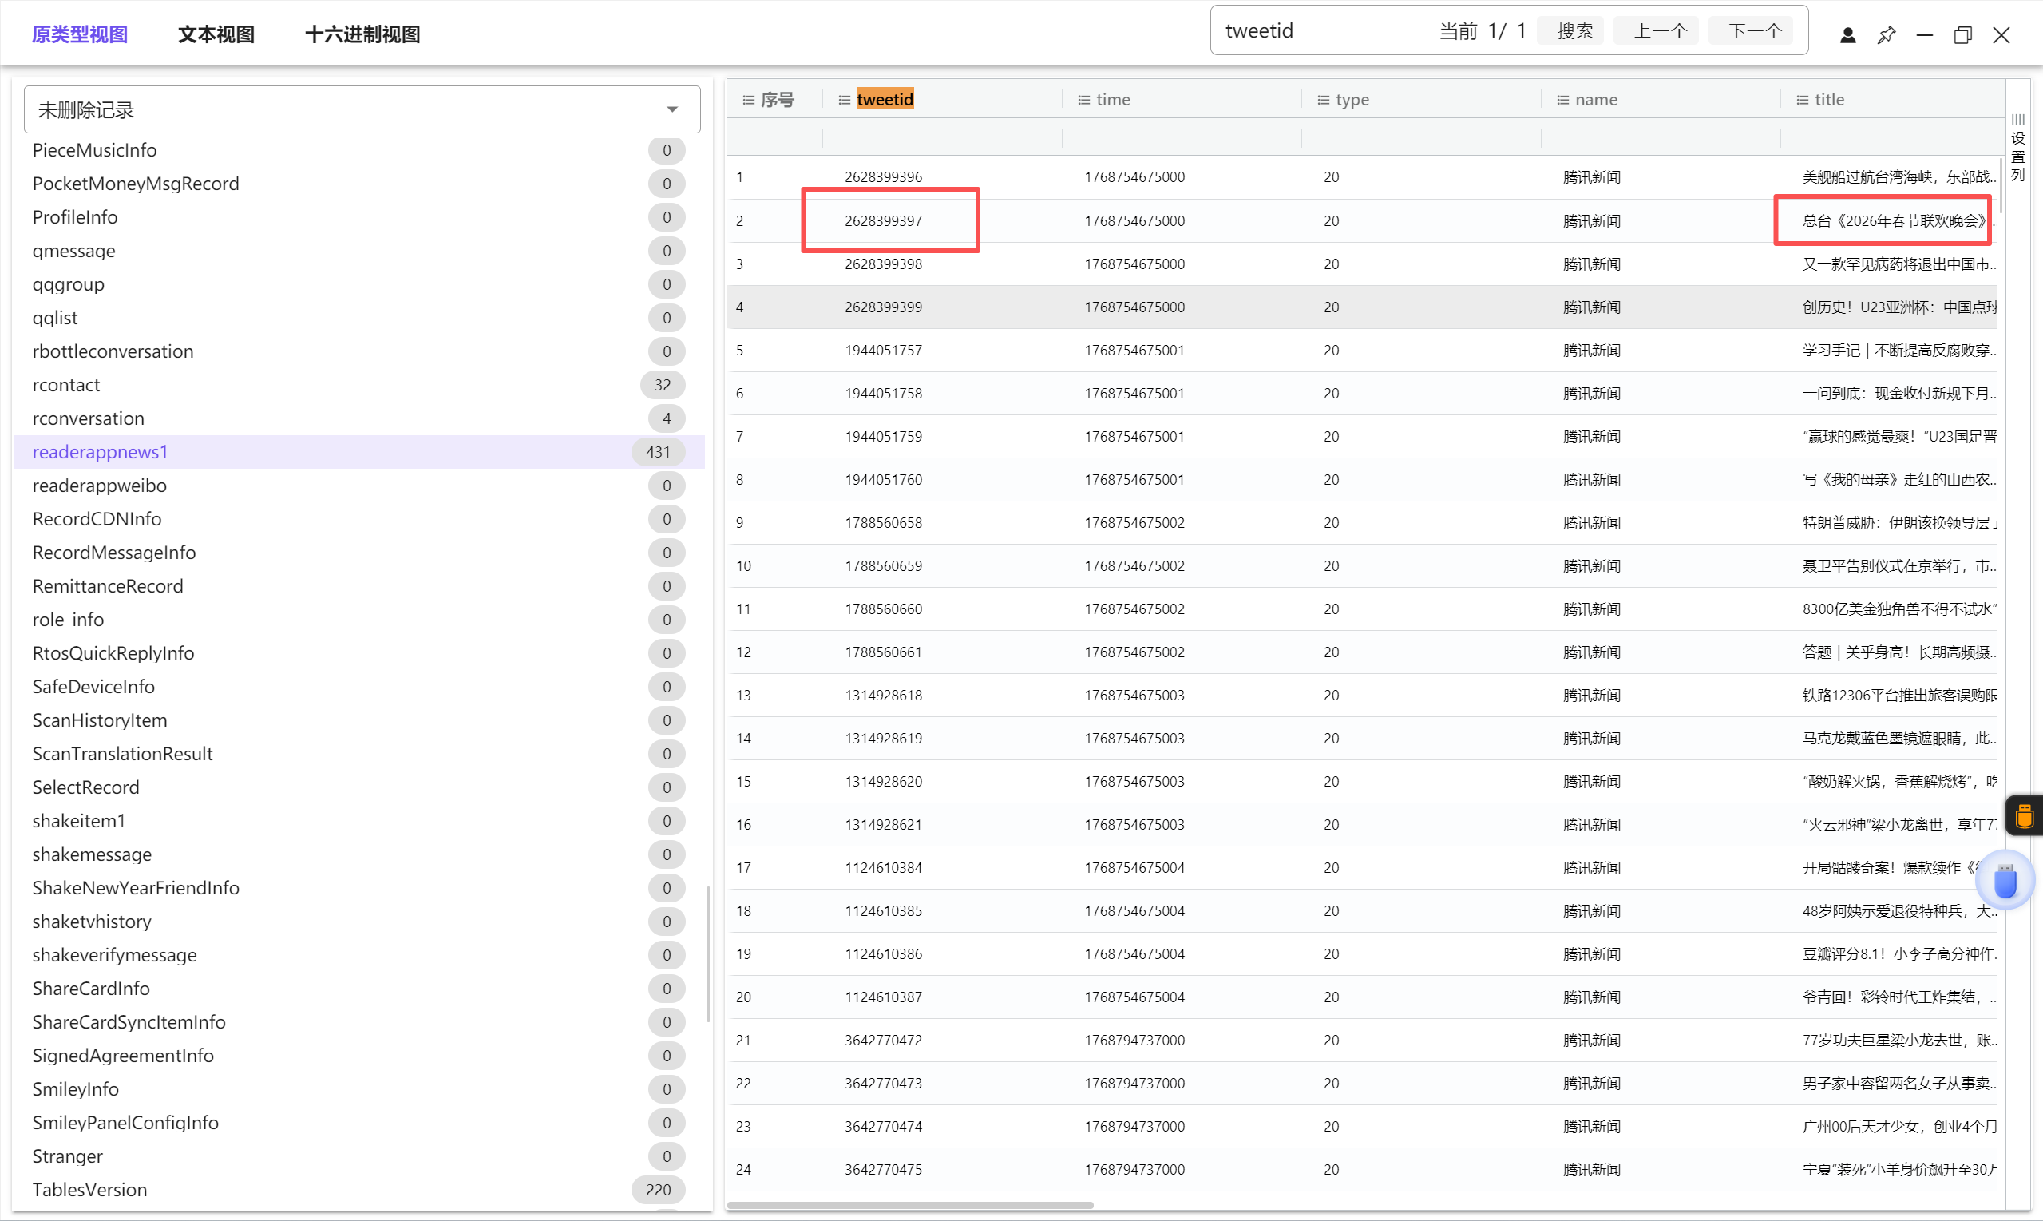The height and width of the screenshot is (1221, 2043).
Task: Select the RecordCDNInfo table
Action: (x=358, y=519)
